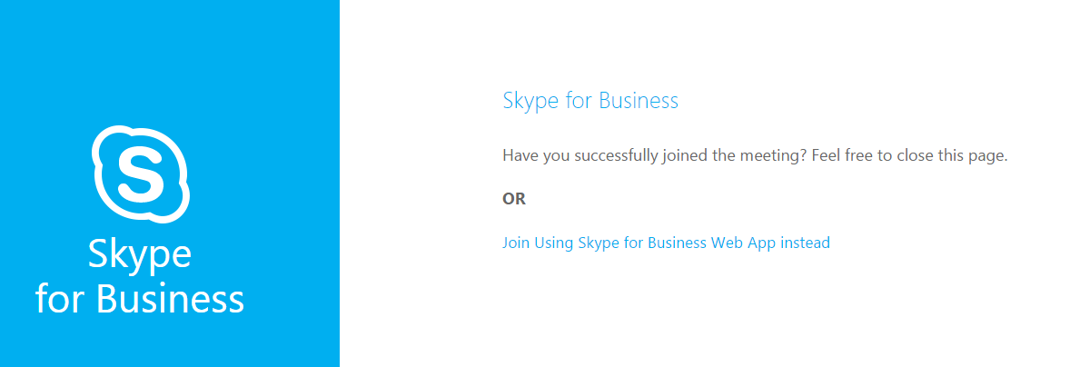Click the 'Have you successfully joined the meeting?' sentence
The image size is (1070, 367).
pyautogui.click(x=655, y=155)
